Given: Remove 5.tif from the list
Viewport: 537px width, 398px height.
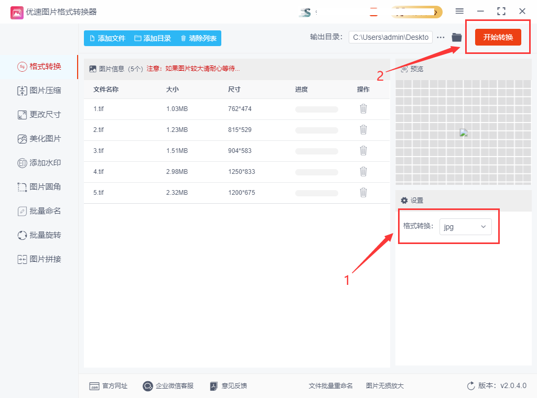Looking at the screenshot, I should pyautogui.click(x=363, y=192).
